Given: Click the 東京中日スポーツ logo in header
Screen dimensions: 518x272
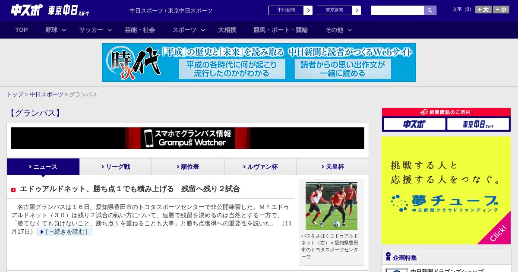Looking at the screenshot, I should click(69, 10).
